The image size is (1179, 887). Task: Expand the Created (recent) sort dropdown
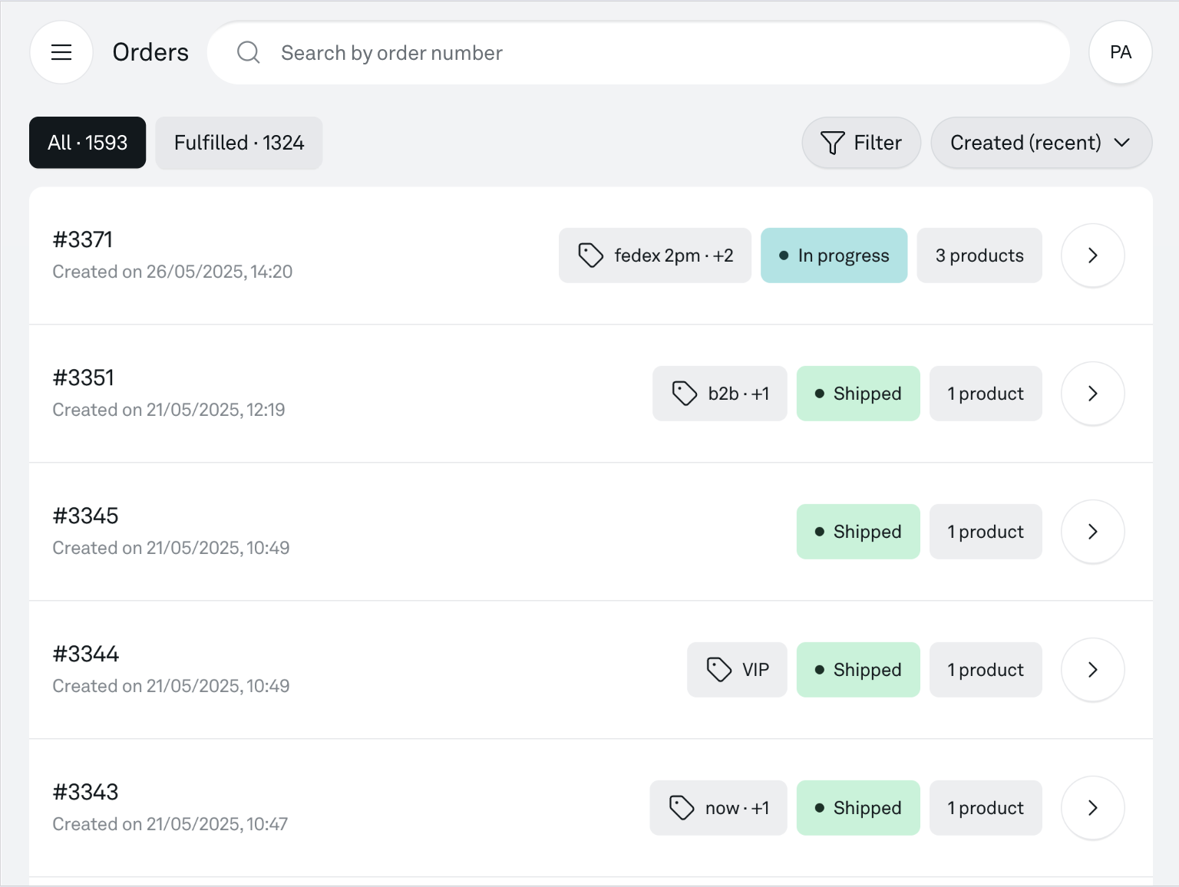point(1042,143)
